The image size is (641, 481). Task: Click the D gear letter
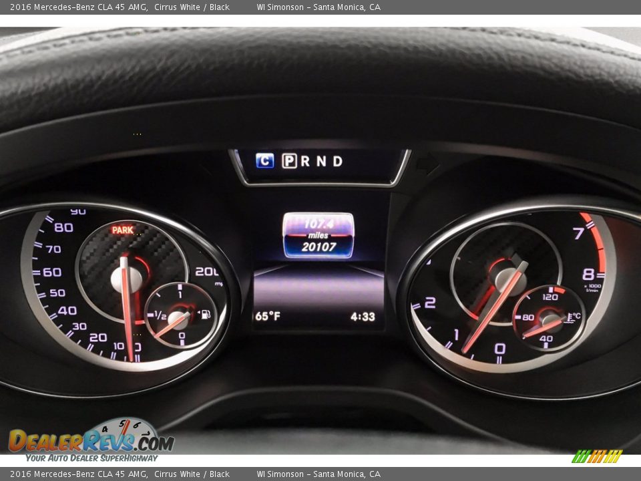coord(337,161)
